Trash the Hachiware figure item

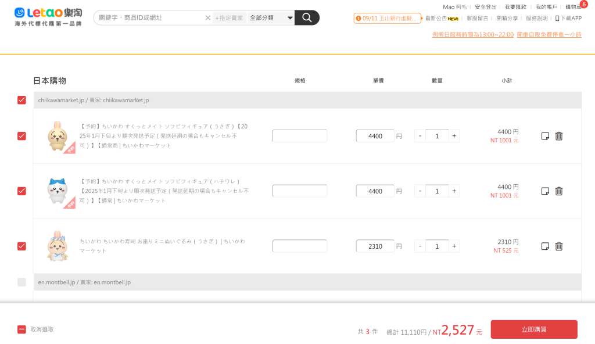(559, 191)
